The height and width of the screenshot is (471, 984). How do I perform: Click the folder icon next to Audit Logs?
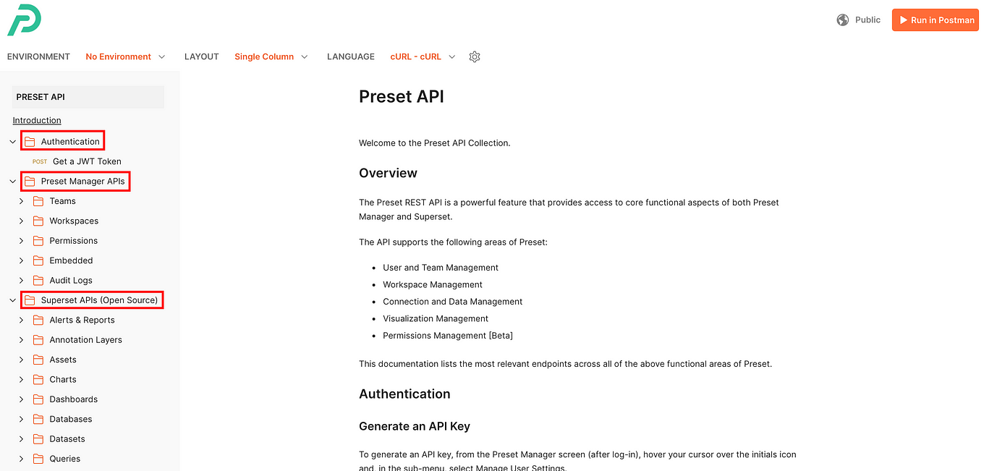[x=39, y=280]
